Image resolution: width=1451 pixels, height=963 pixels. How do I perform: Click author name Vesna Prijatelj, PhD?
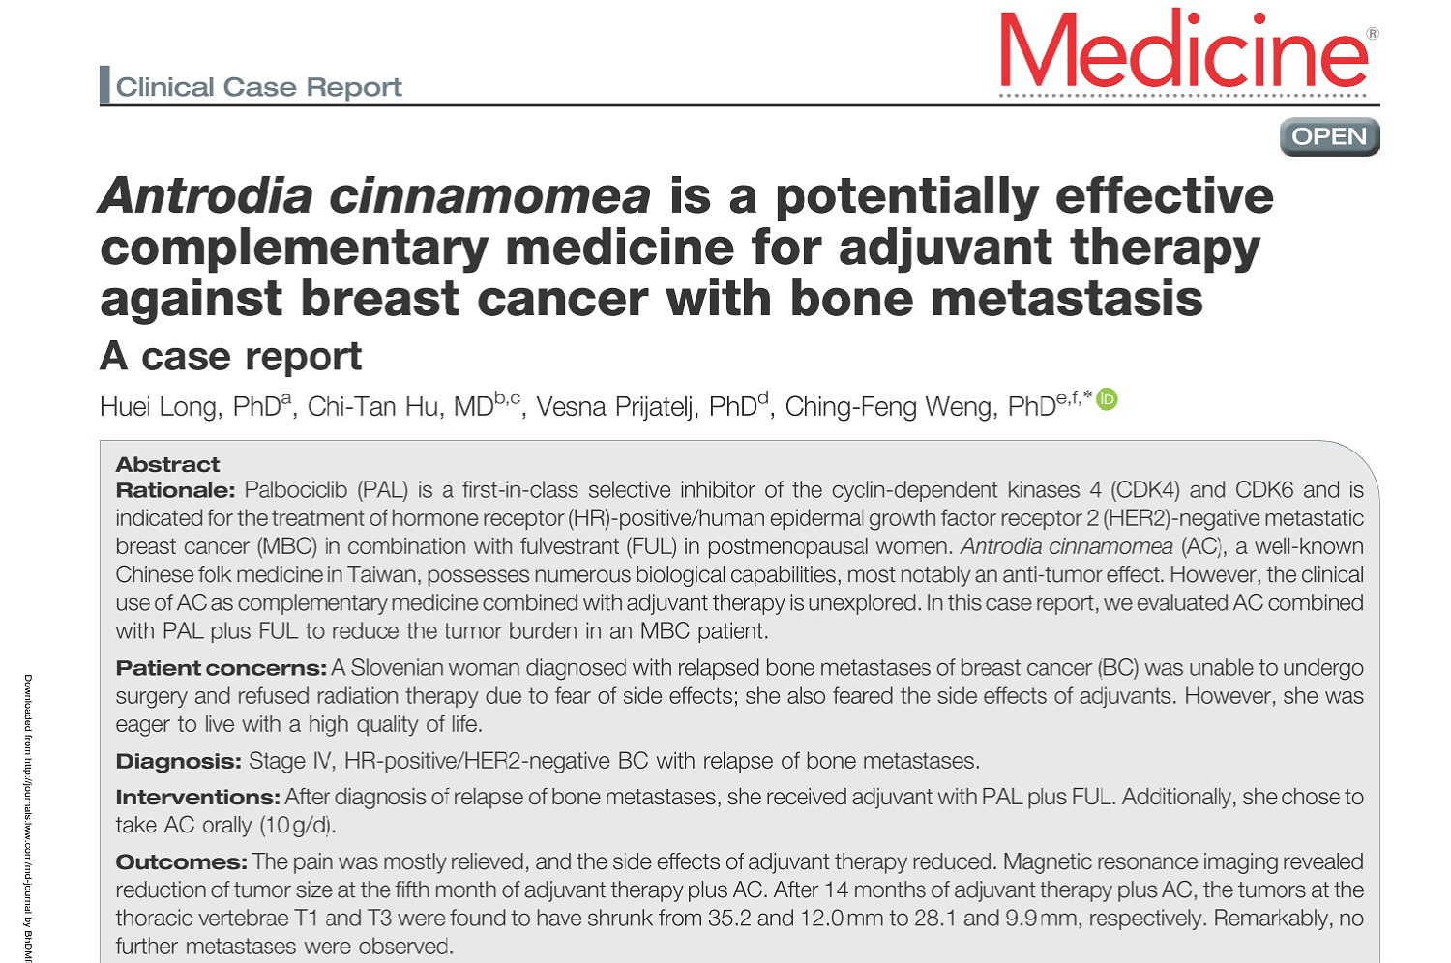point(645,407)
